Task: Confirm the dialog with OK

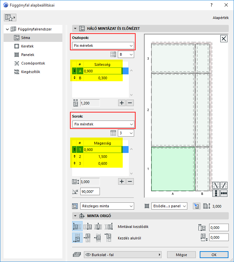Action: [x=214, y=255]
